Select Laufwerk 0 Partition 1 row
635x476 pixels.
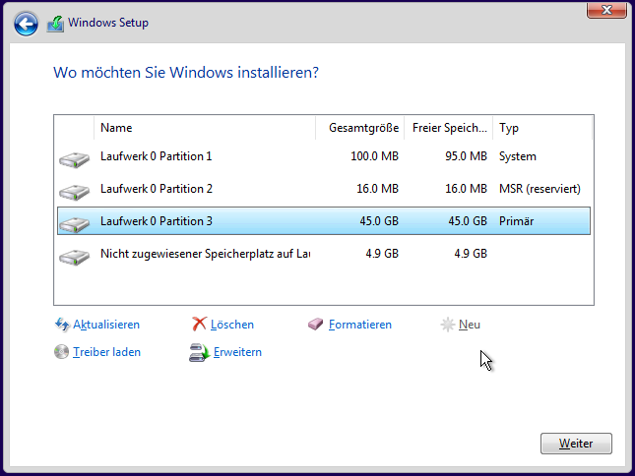point(324,156)
